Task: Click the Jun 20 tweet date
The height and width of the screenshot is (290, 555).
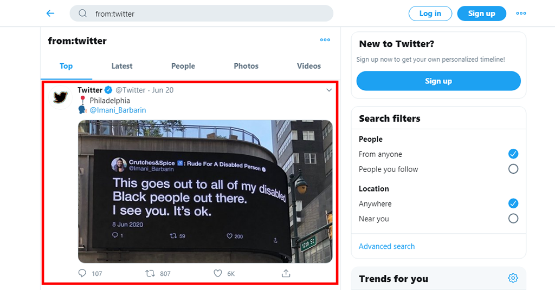Action: (163, 90)
